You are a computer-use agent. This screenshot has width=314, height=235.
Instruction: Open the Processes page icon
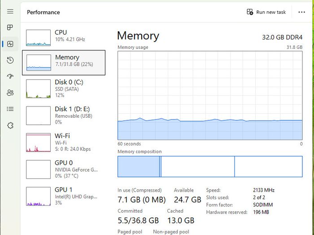pyautogui.click(x=10, y=27)
